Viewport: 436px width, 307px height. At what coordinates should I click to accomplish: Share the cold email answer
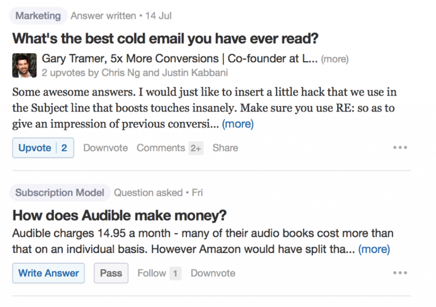[x=225, y=148]
